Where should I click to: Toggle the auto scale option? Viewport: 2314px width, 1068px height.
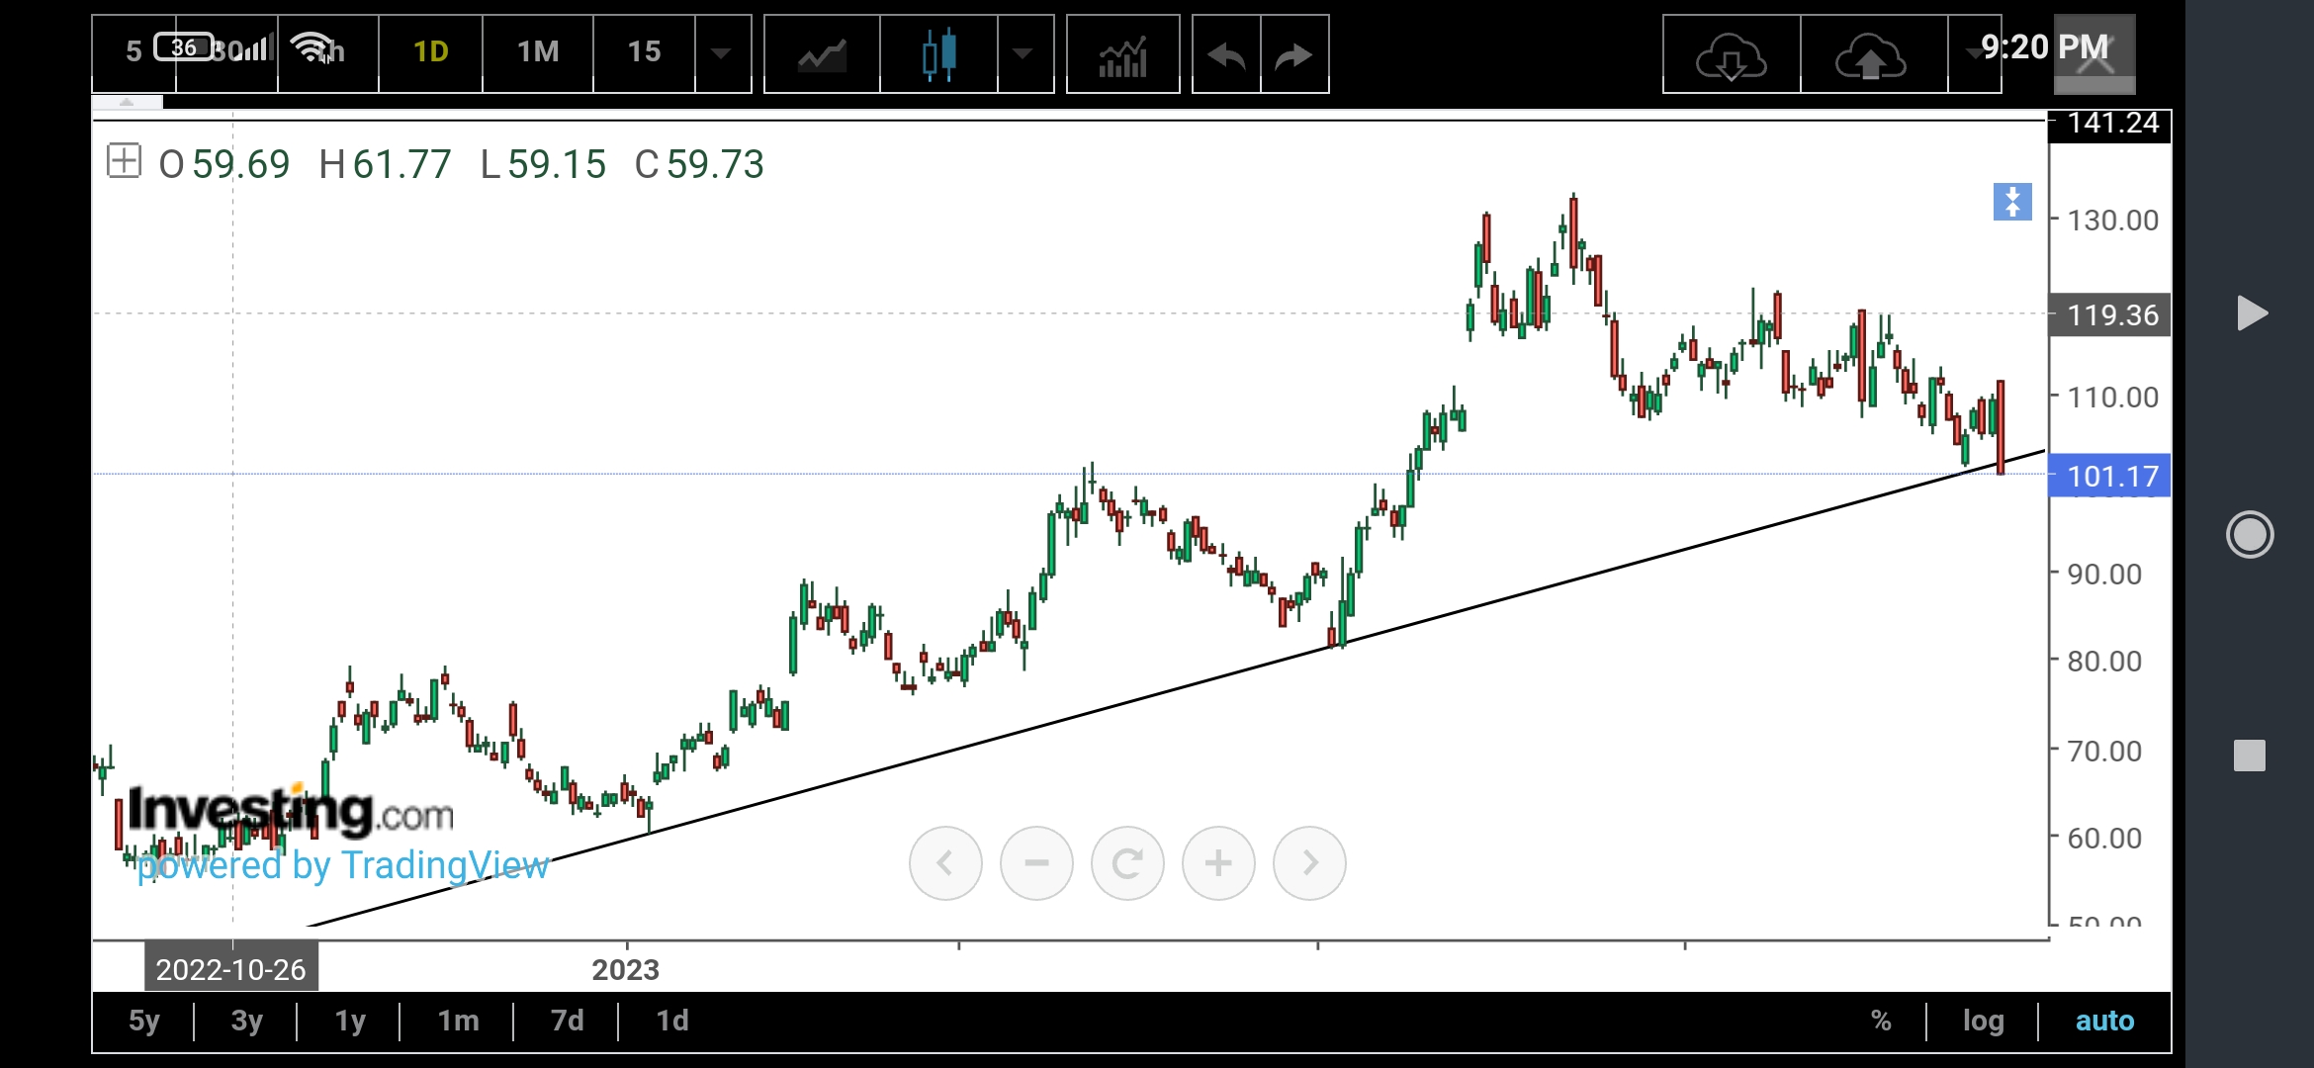tap(2104, 1021)
